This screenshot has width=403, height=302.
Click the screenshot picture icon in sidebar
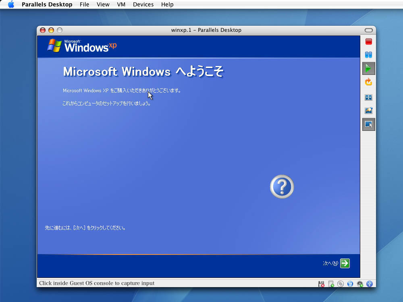click(x=368, y=111)
